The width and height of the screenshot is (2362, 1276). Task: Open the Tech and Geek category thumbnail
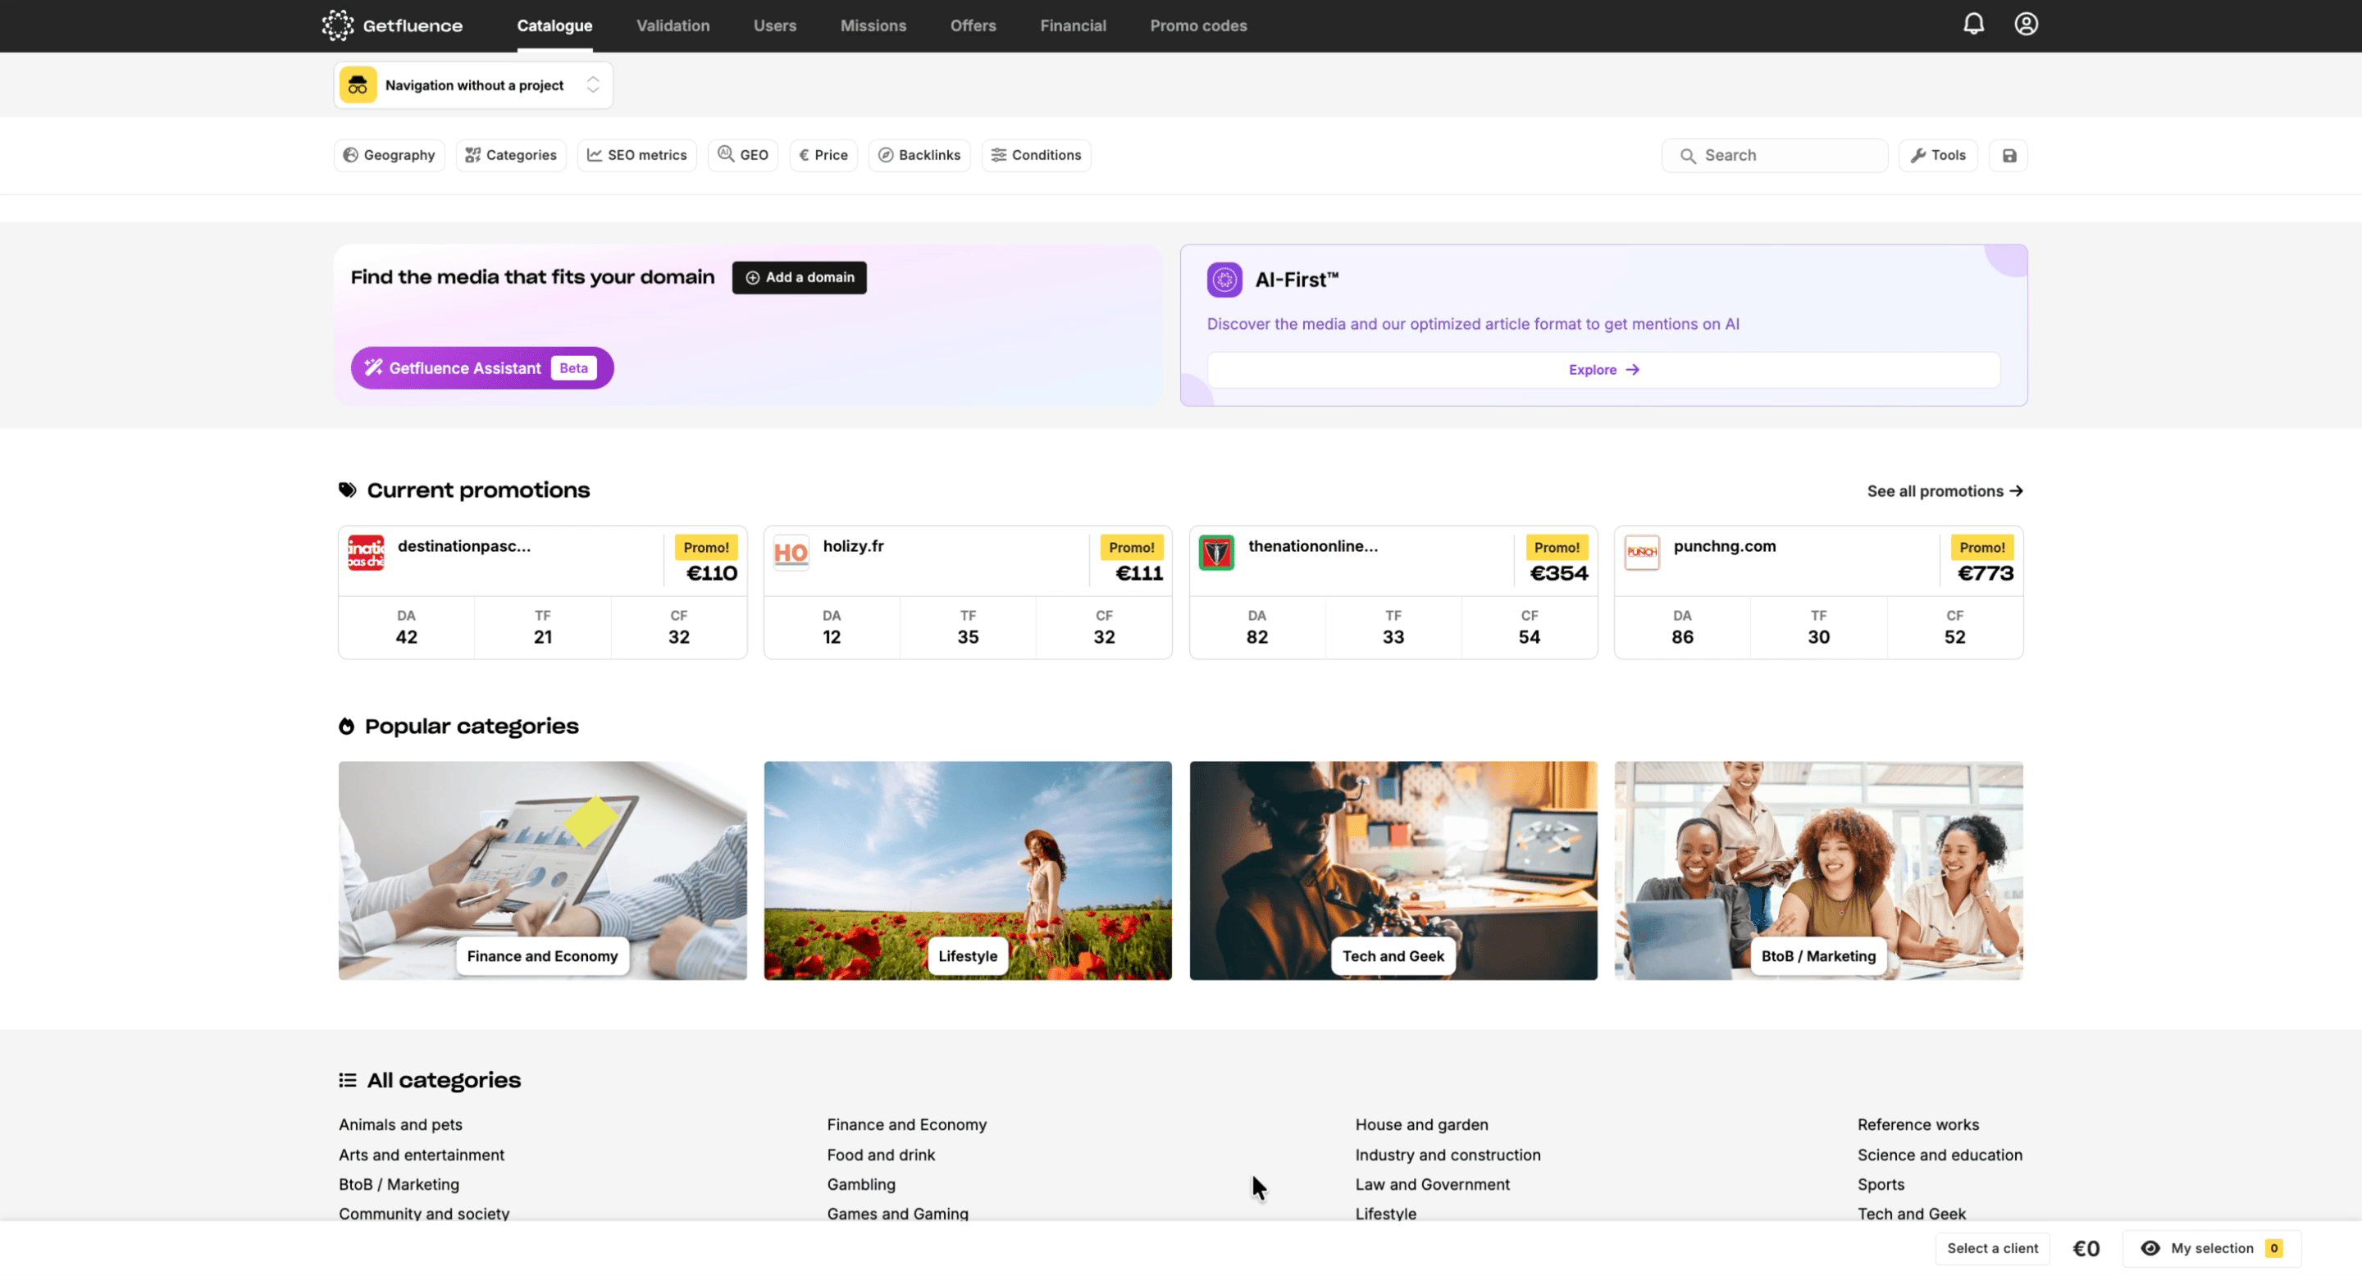tap(1392, 870)
